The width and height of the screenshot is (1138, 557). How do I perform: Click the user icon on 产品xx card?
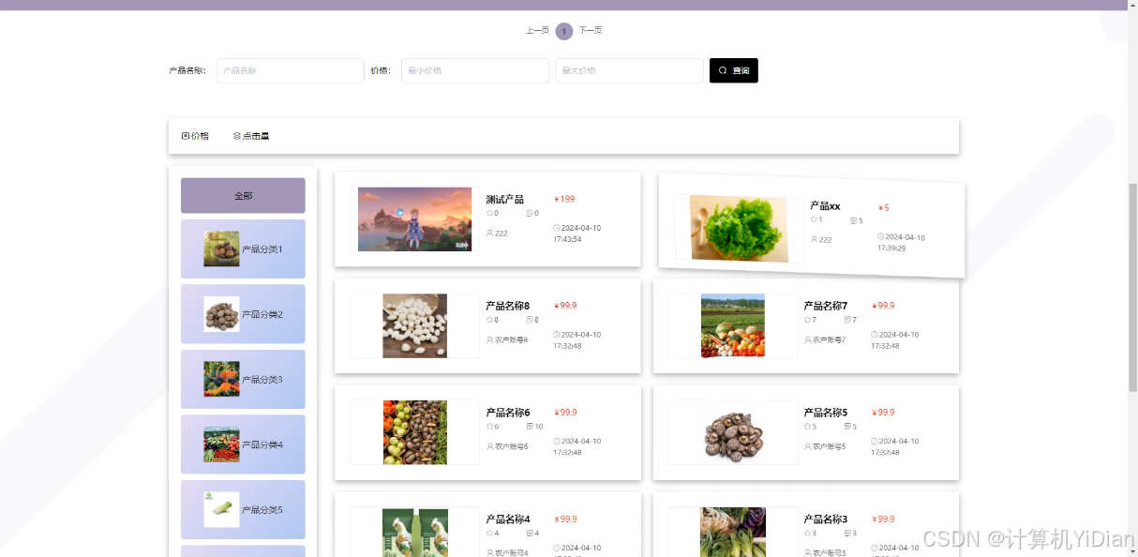click(x=814, y=239)
